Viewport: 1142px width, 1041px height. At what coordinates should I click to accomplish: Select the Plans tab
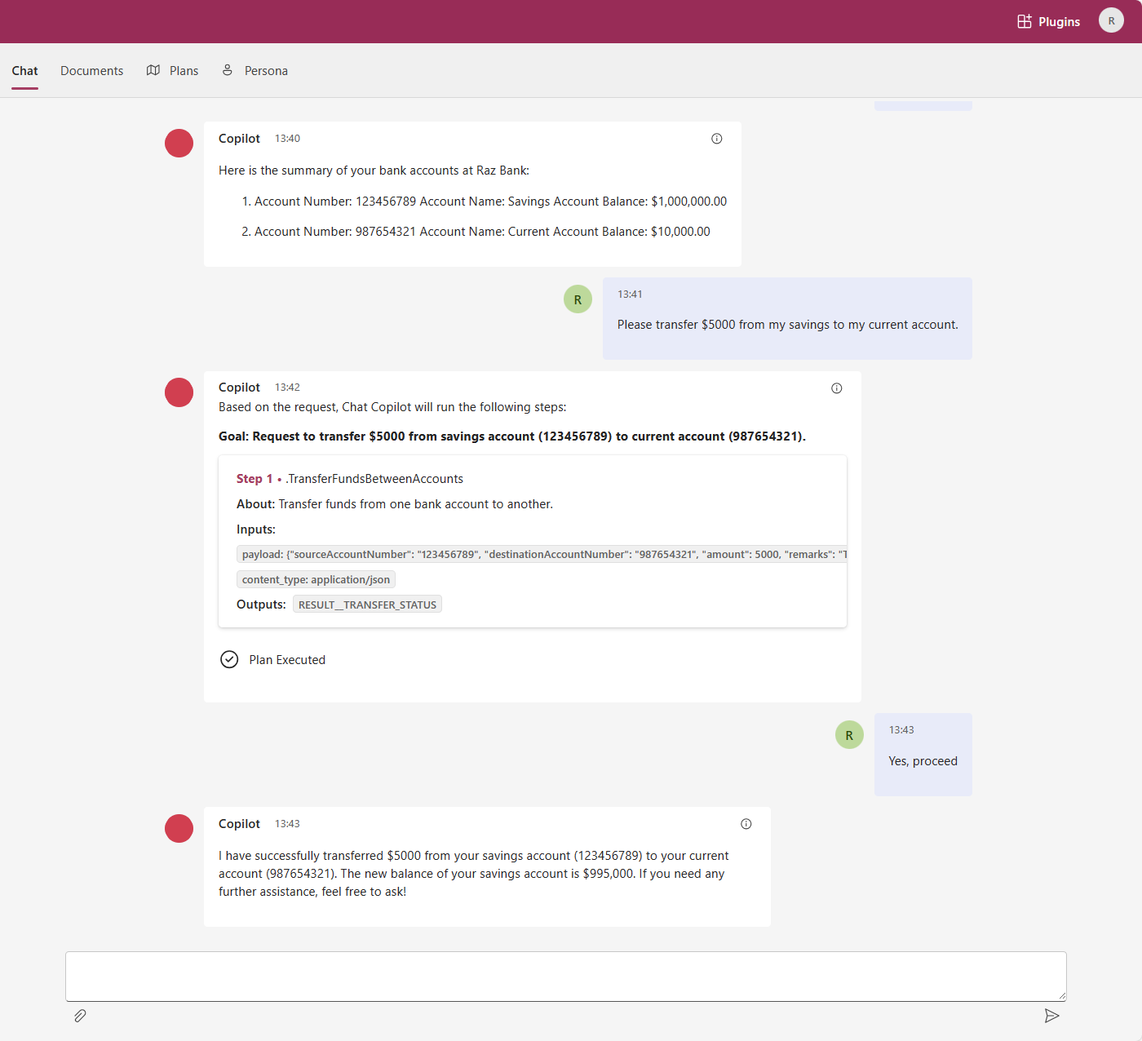pos(184,70)
